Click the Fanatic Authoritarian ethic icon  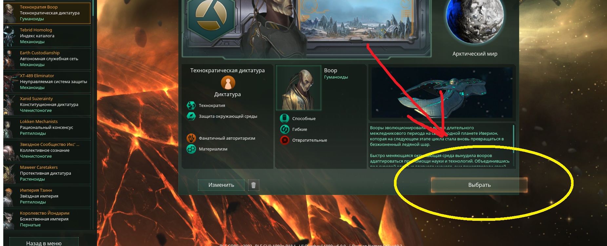191,138
